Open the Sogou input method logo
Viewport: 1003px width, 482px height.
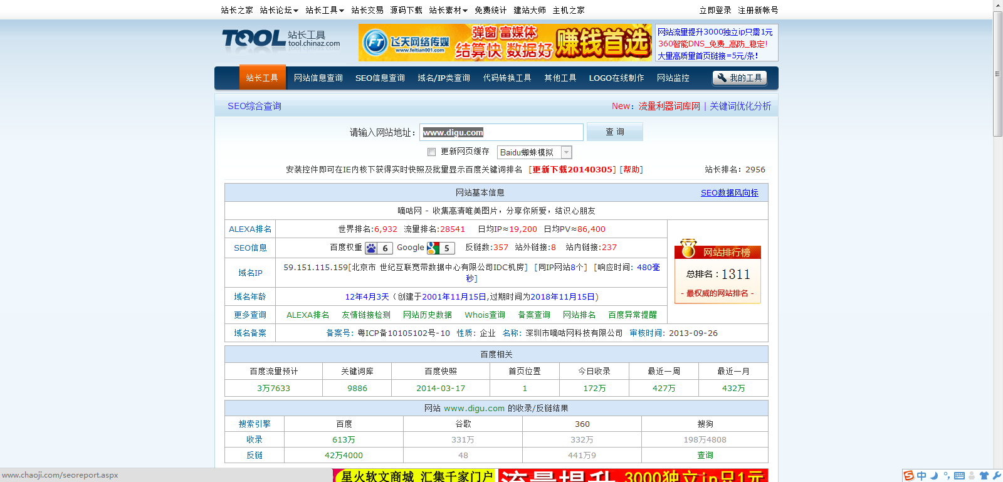pyautogui.click(x=908, y=476)
